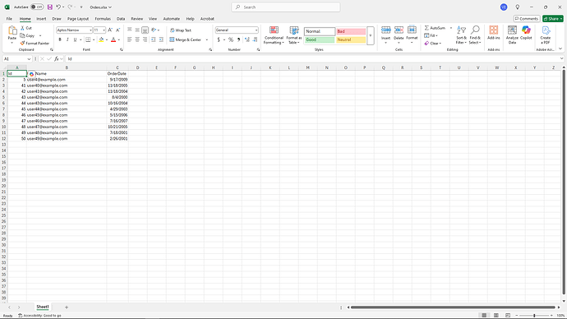Select the Format Painter tool

35,43
